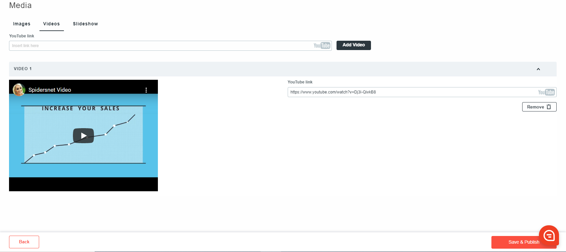Click the play button on the video

point(83,136)
